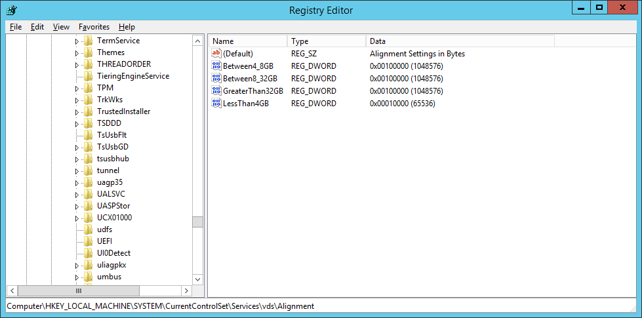
Task: Expand the TermService key
Action: [x=77, y=41]
